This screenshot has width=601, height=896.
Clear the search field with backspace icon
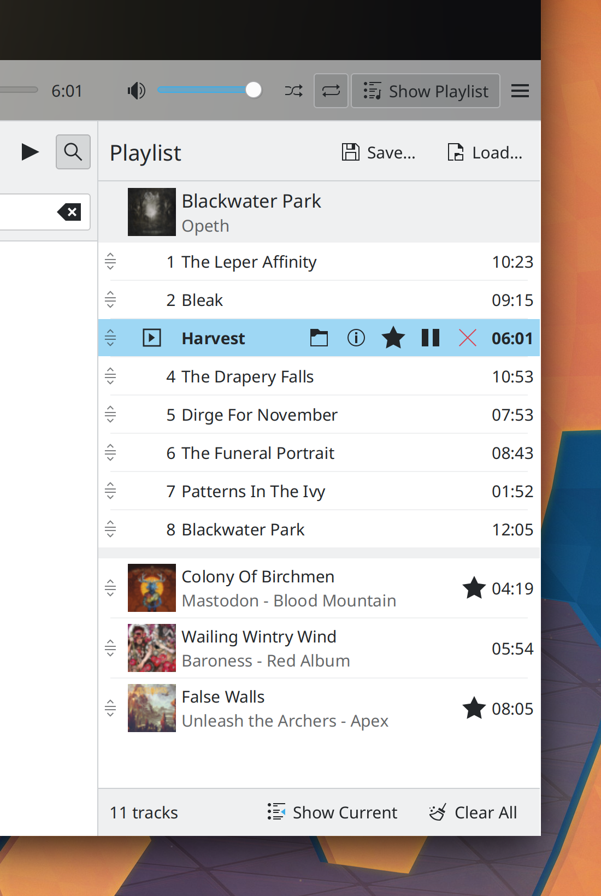69,212
